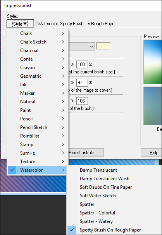The image size is (162, 235).
Task: Click the coverage field showing 97
Action: tap(82, 83)
